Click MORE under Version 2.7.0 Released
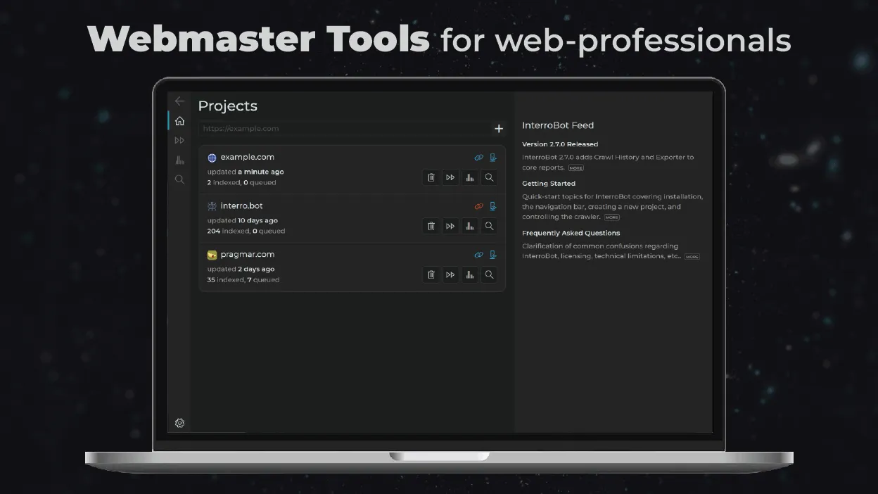The height and width of the screenshot is (494, 878). pyautogui.click(x=576, y=168)
